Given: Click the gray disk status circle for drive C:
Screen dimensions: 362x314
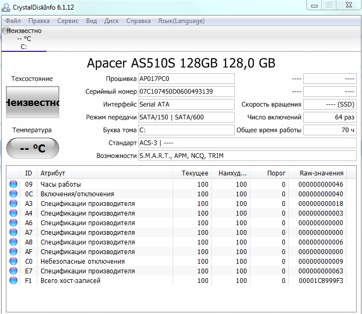Looking at the screenshot, I should tap(5, 30).
